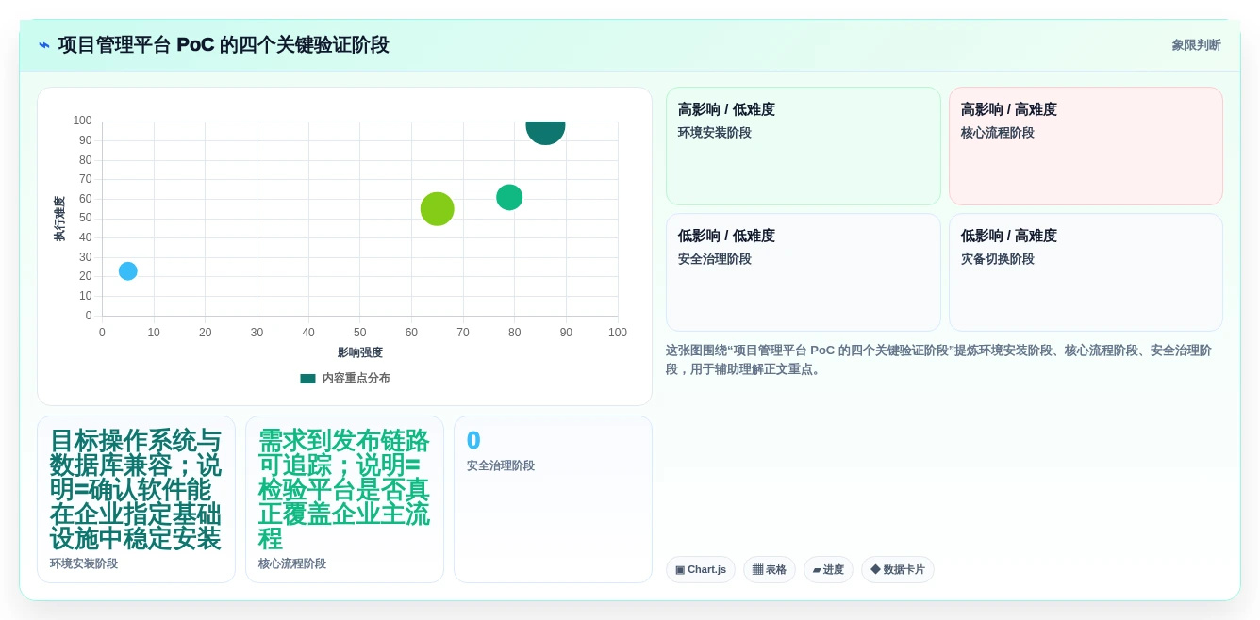1260x620 pixels.
Task: Select the 数据卡片 tag chip
Action: 898,569
